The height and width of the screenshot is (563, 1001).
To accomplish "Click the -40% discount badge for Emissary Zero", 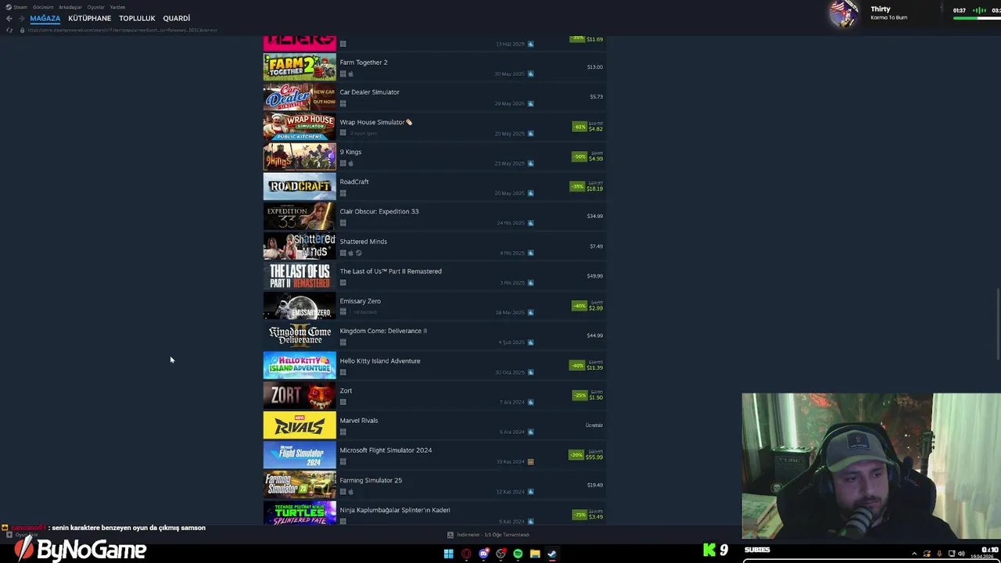I will click(x=579, y=306).
